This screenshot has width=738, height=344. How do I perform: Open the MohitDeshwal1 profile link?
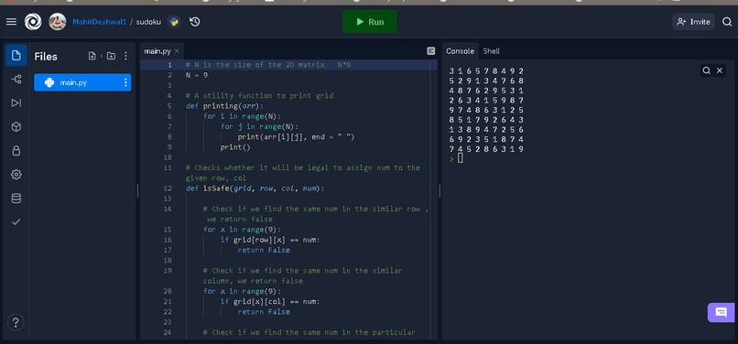tap(99, 22)
